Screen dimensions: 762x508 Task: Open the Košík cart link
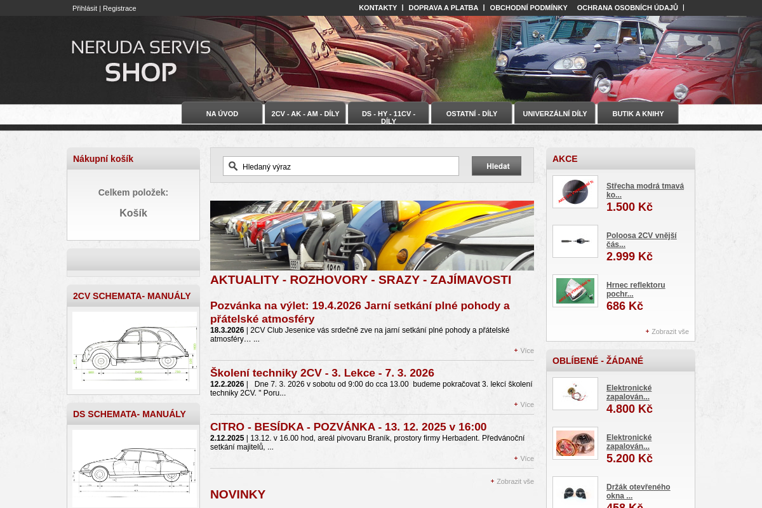(133, 213)
